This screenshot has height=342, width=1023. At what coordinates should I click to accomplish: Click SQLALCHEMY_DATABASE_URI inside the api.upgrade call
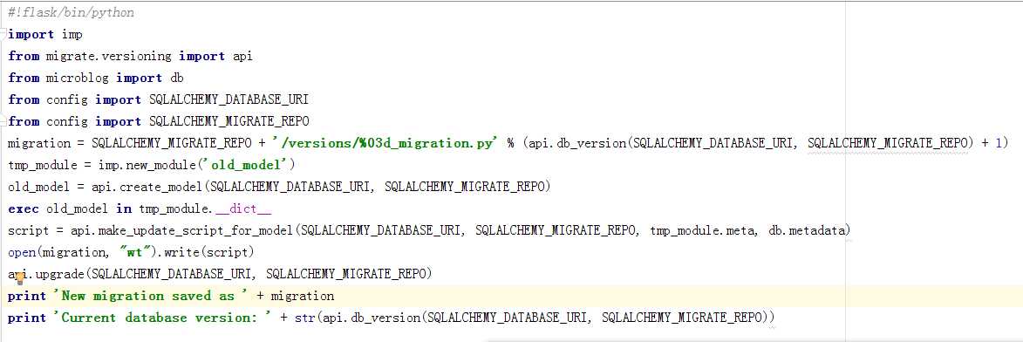(172, 274)
